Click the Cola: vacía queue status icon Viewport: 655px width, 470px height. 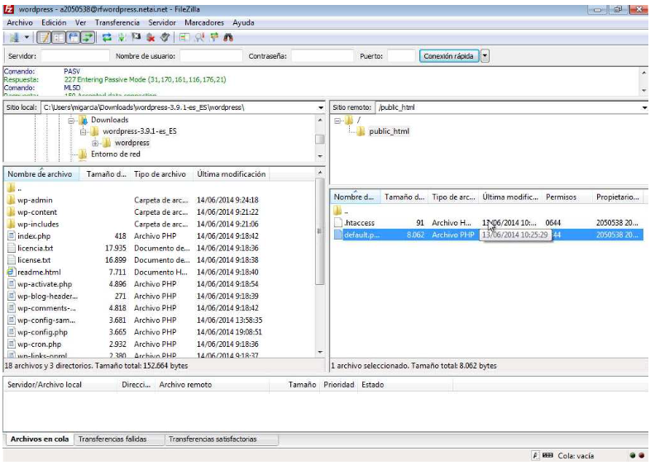click(x=547, y=456)
